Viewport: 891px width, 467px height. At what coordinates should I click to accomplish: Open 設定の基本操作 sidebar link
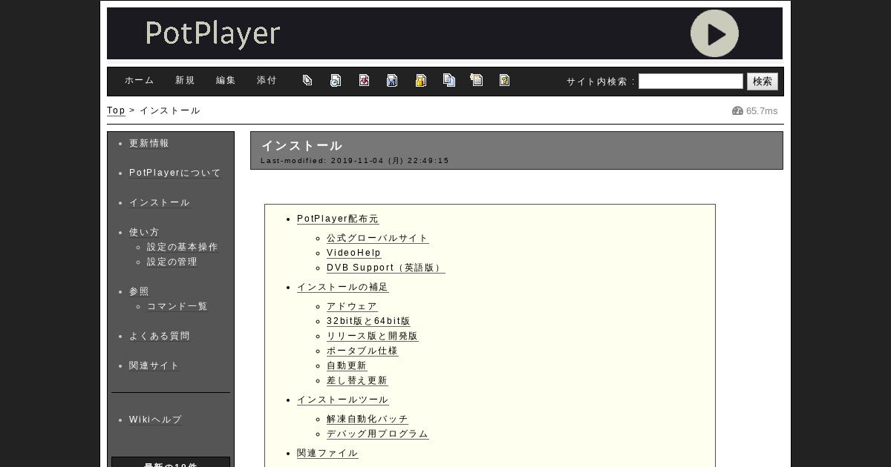[x=183, y=247]
